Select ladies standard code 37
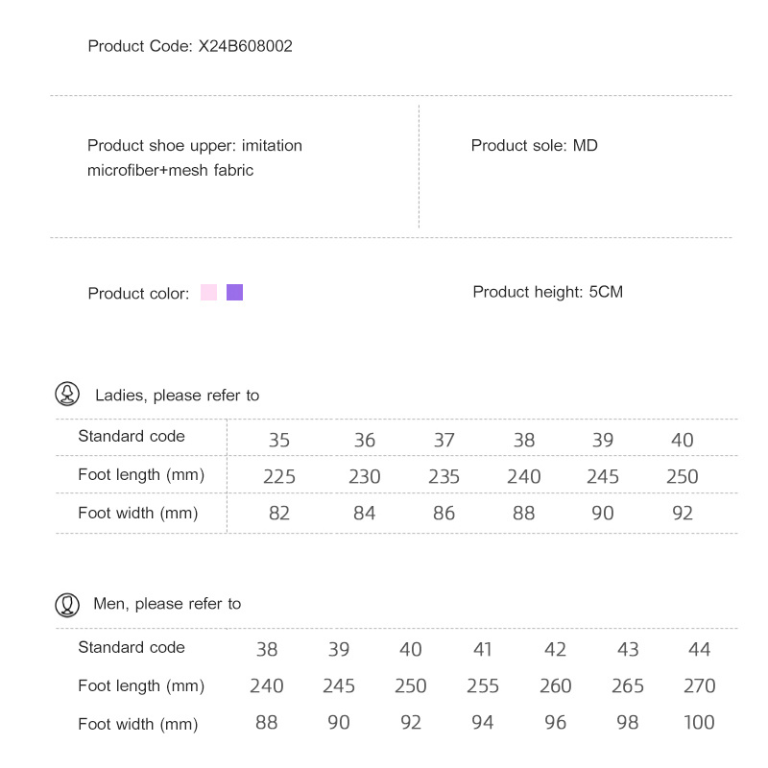 click(444, 441)
